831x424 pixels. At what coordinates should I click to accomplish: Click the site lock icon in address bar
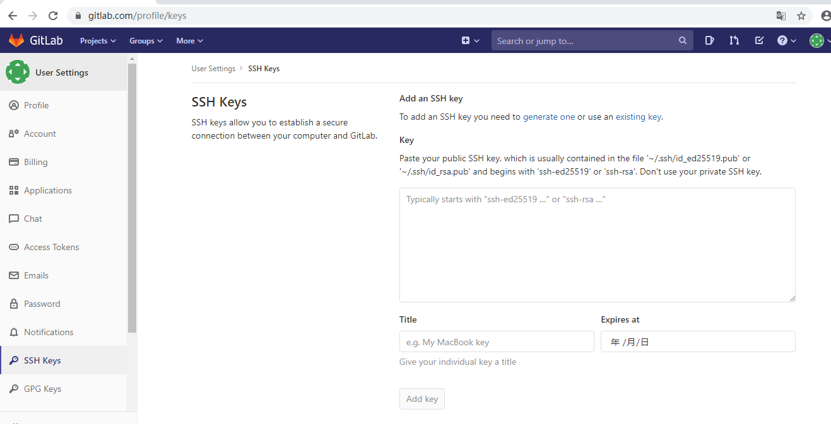[x=78, y=15]
